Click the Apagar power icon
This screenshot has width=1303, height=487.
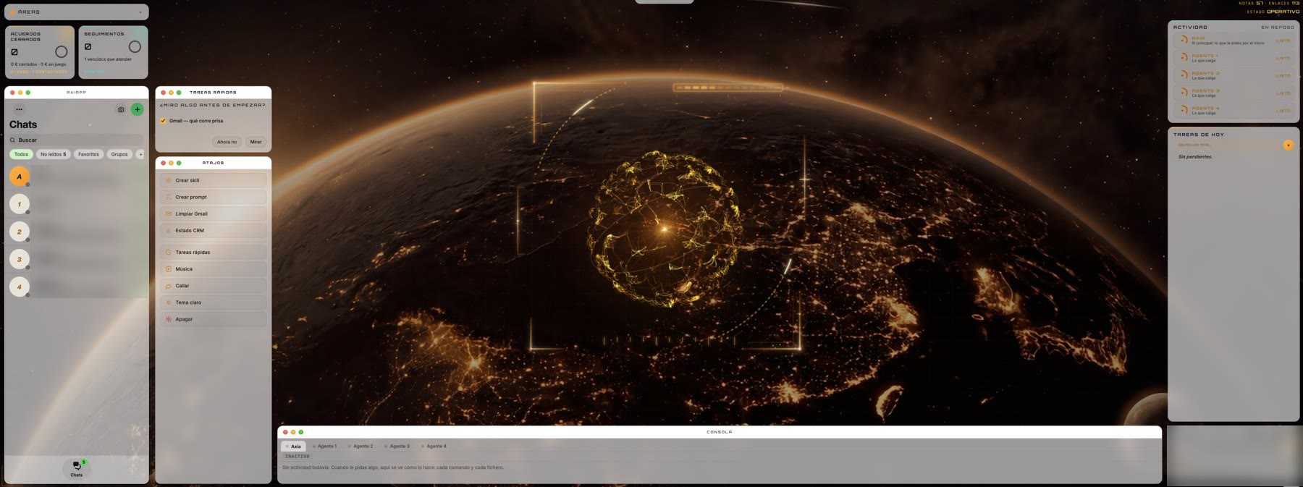pos(169,319)
